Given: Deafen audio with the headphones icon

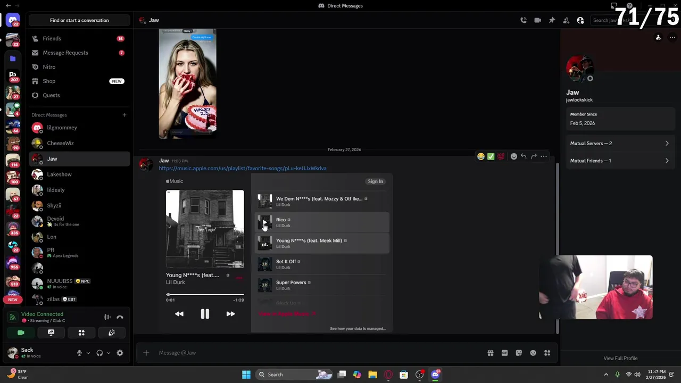Looking at the screenshot, I should click(99, 353).
